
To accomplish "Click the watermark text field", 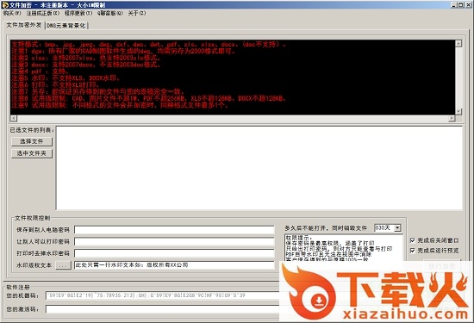I will click(x=174, y=265).
